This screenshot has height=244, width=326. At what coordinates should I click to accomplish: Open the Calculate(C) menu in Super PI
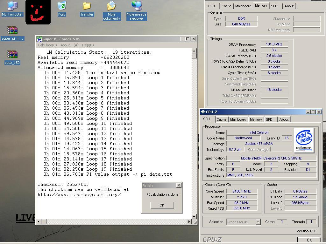[47, 45]
